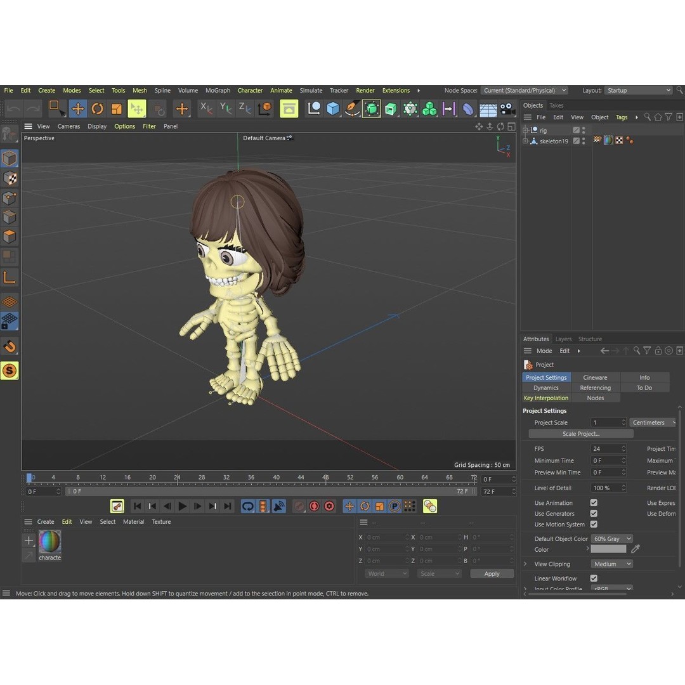Image resolution: width=685 pixels, height=685 pixels.
Task: Click the Undo arrow icon
Action: 14,109
